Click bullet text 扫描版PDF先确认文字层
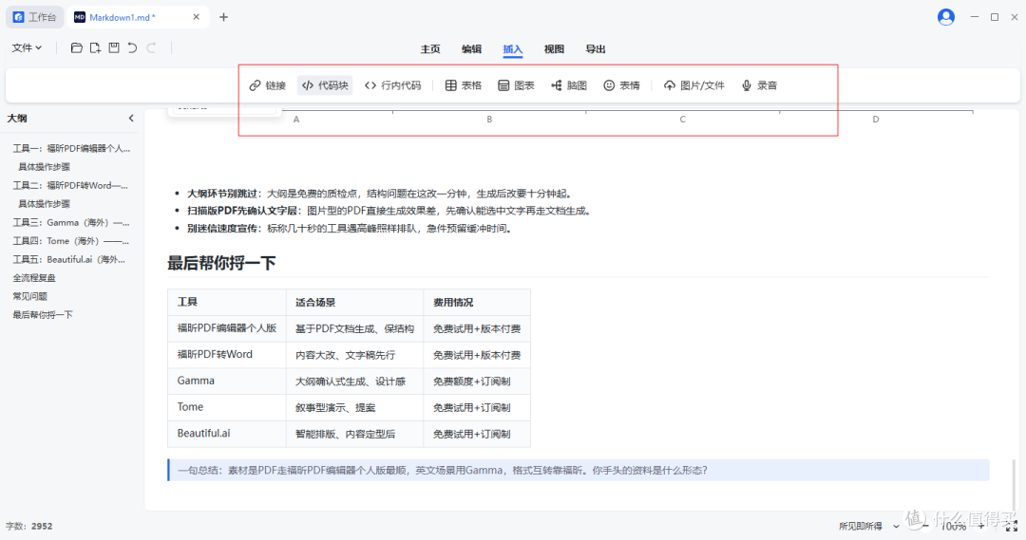Viewport: 1026px width, 540px height. (242, 211)
